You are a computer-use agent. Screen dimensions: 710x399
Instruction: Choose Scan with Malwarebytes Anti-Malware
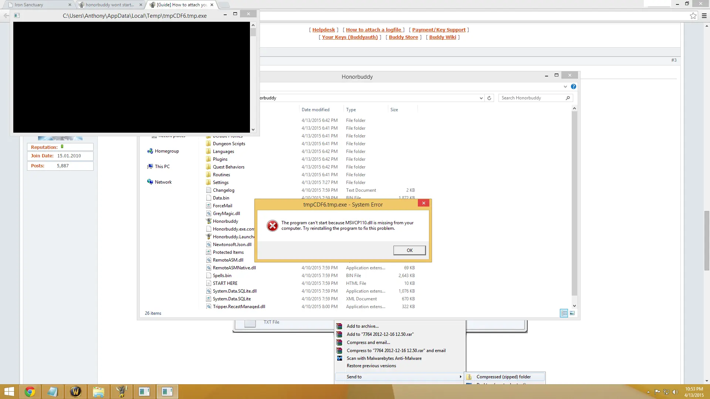(384, 358)
